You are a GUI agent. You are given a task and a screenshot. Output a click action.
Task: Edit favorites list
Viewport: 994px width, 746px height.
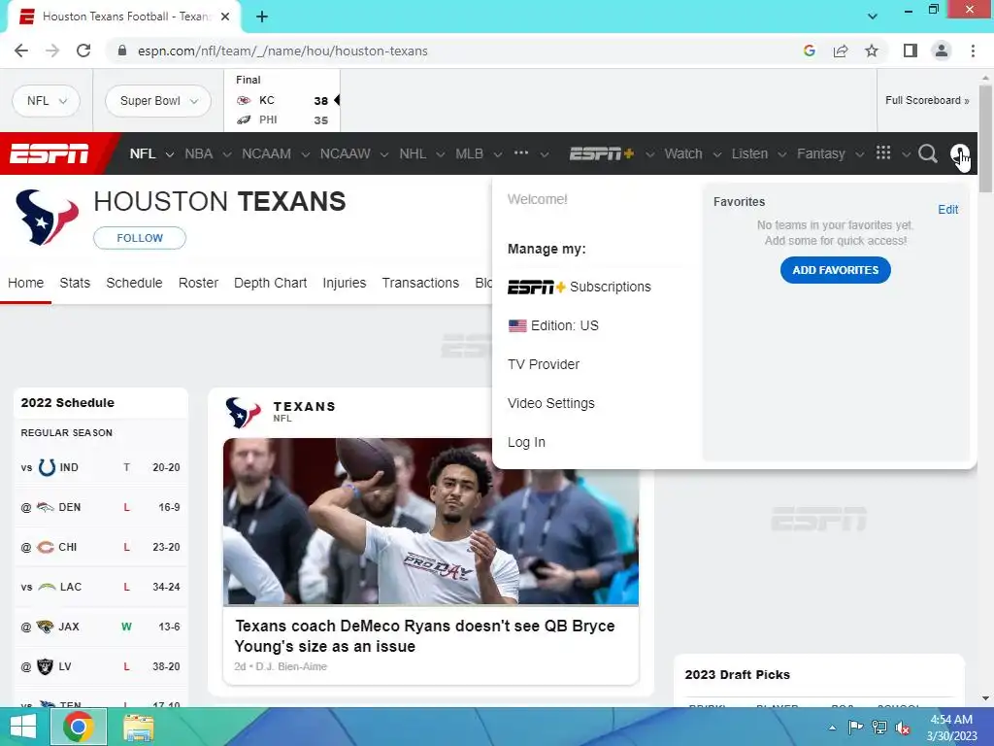pyautogui.click(x=947, y=210)
